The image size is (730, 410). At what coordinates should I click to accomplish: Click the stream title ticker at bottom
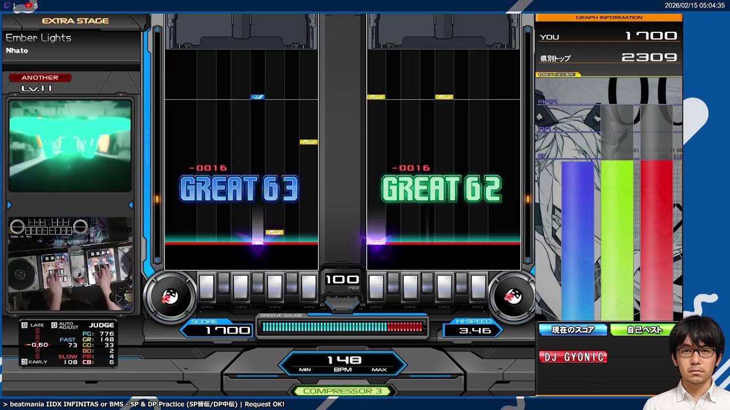144,404
